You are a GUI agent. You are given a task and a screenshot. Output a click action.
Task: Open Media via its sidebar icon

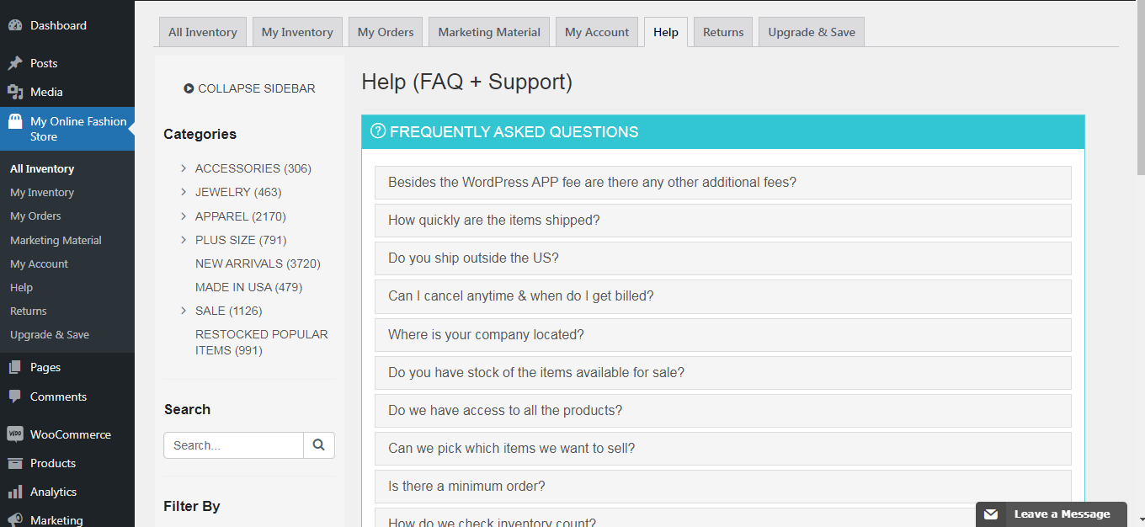click(15, 92)
